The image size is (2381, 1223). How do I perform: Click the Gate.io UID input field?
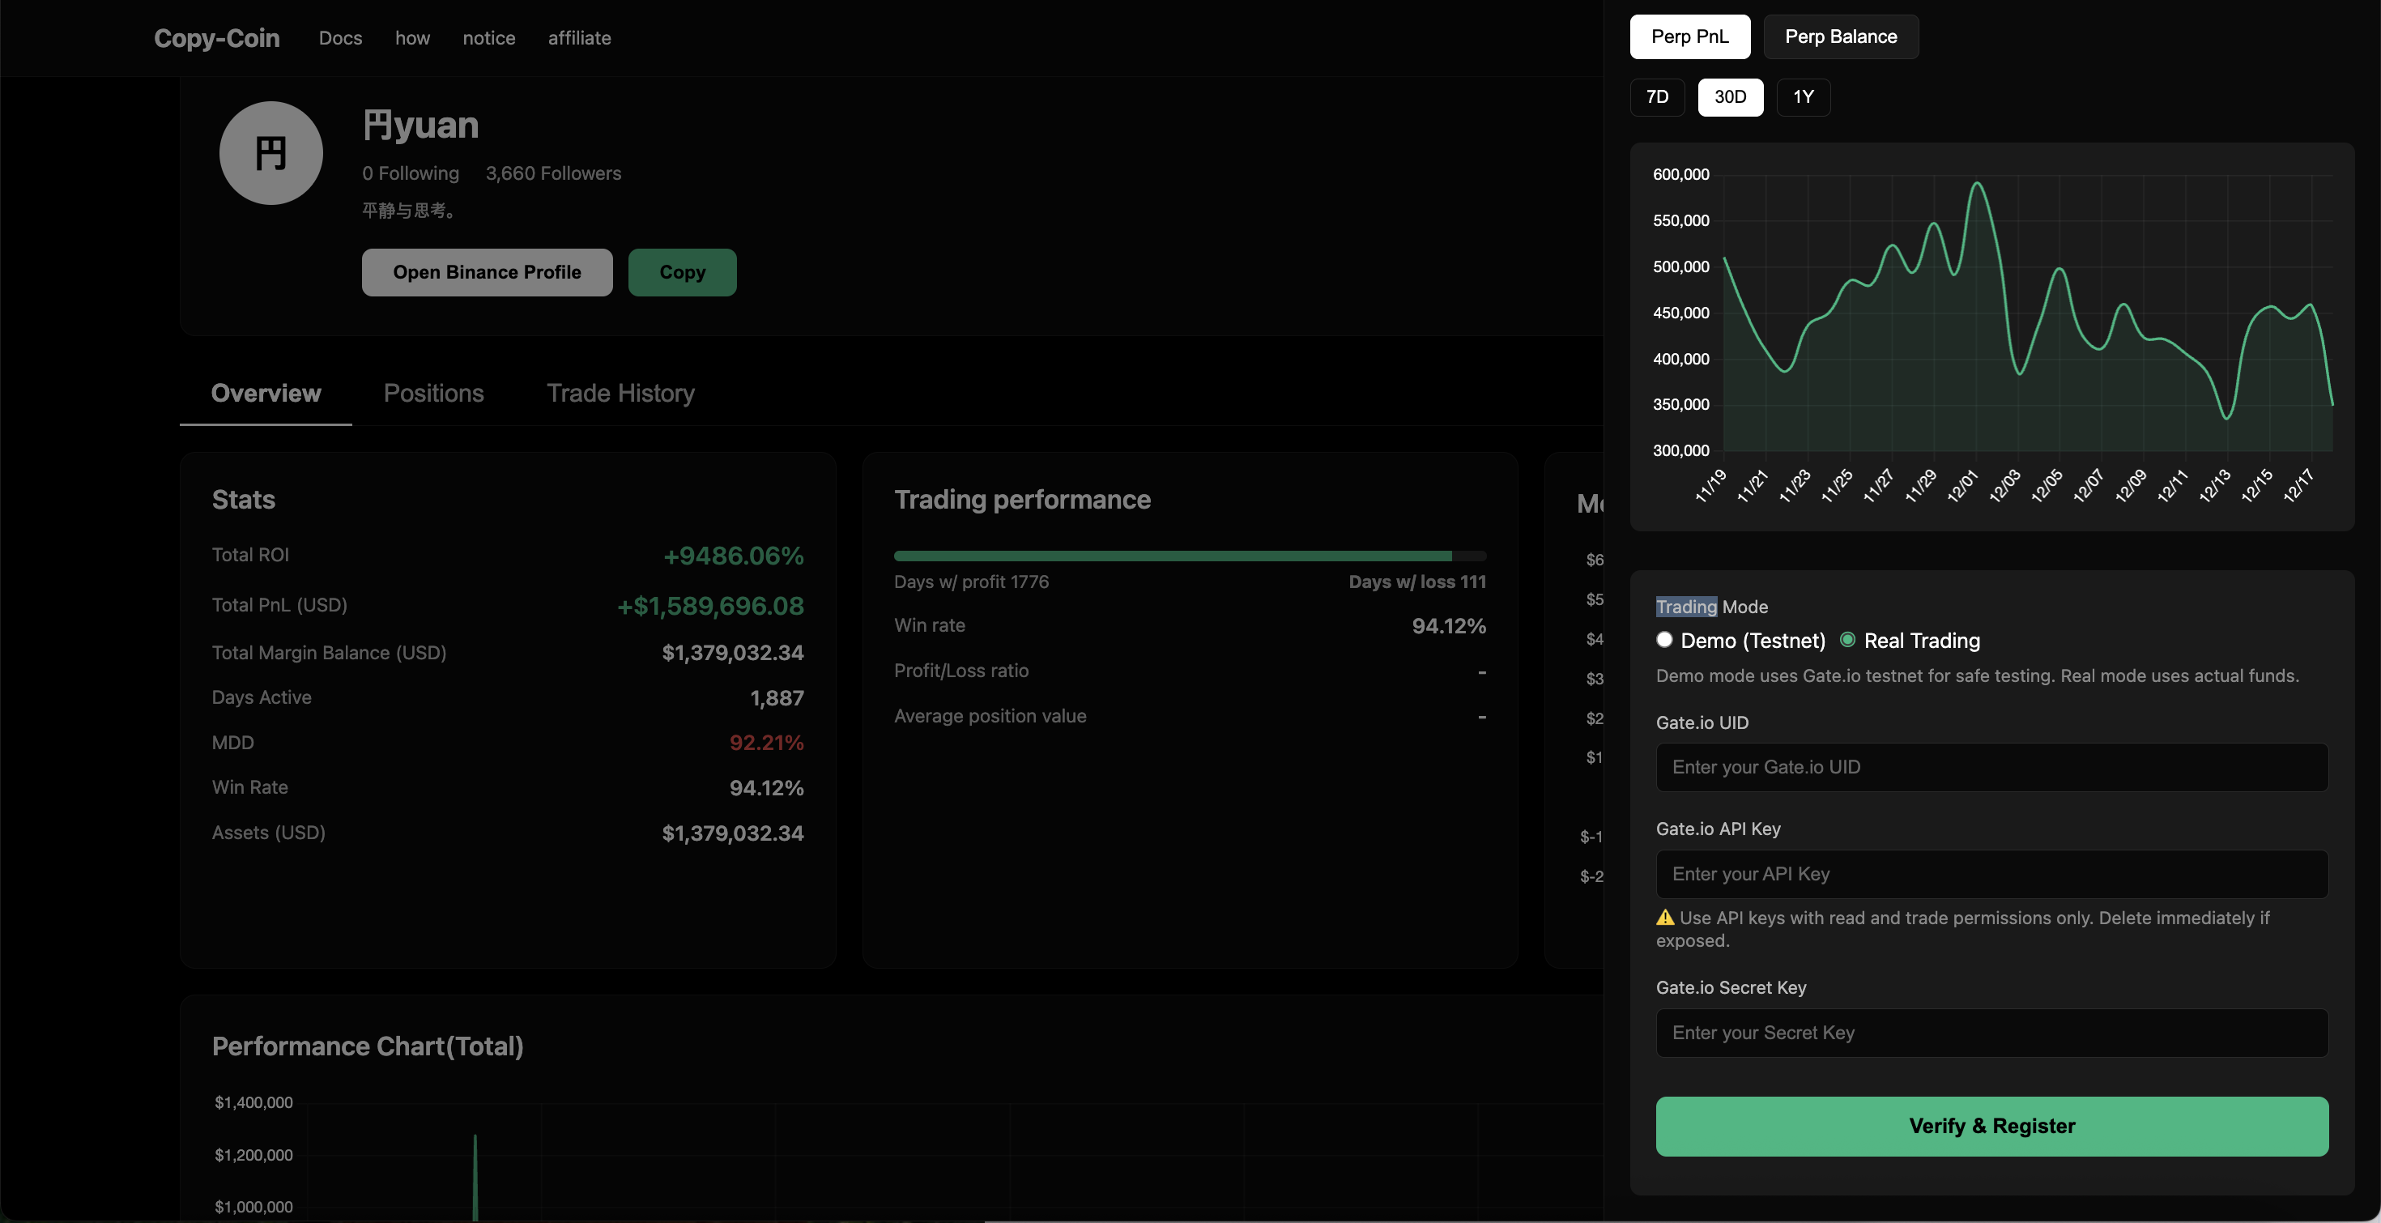[1991, 767]
